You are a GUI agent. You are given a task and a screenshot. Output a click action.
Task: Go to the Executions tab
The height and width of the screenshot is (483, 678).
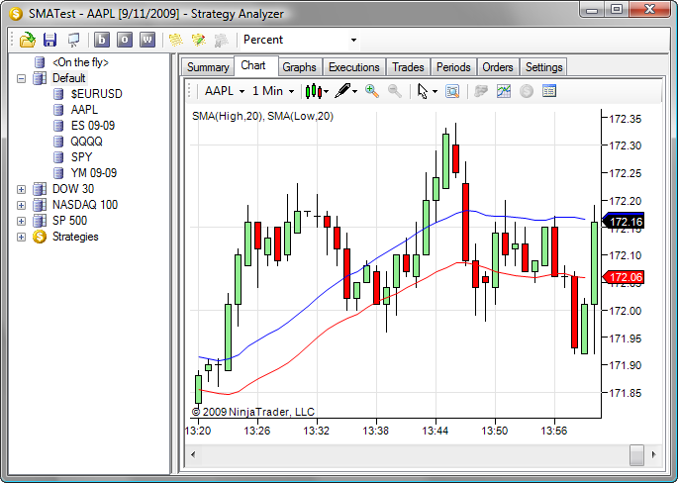pyautogui.click(x=354, y=67)
